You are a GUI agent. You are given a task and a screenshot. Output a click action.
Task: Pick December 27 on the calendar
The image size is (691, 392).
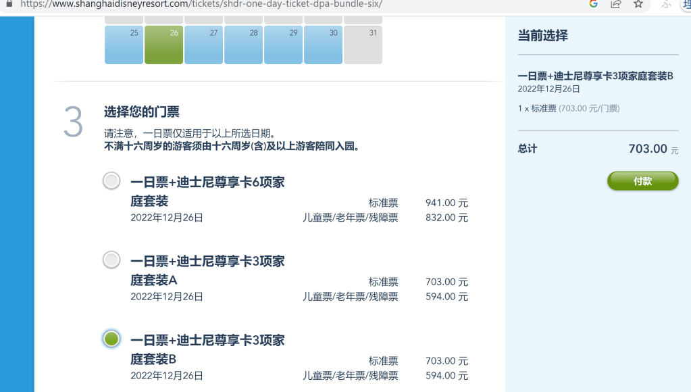[203, 45]
